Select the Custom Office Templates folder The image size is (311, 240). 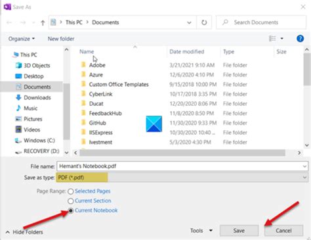119,84
